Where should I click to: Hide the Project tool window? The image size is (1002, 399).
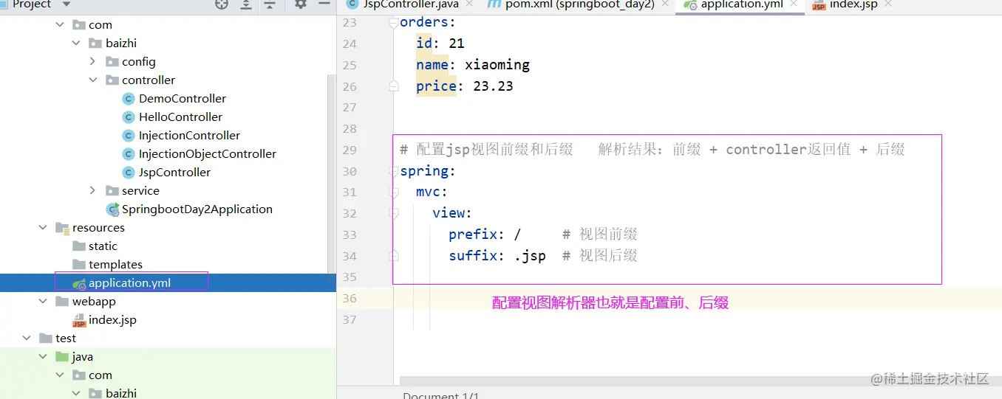[324, 4]
